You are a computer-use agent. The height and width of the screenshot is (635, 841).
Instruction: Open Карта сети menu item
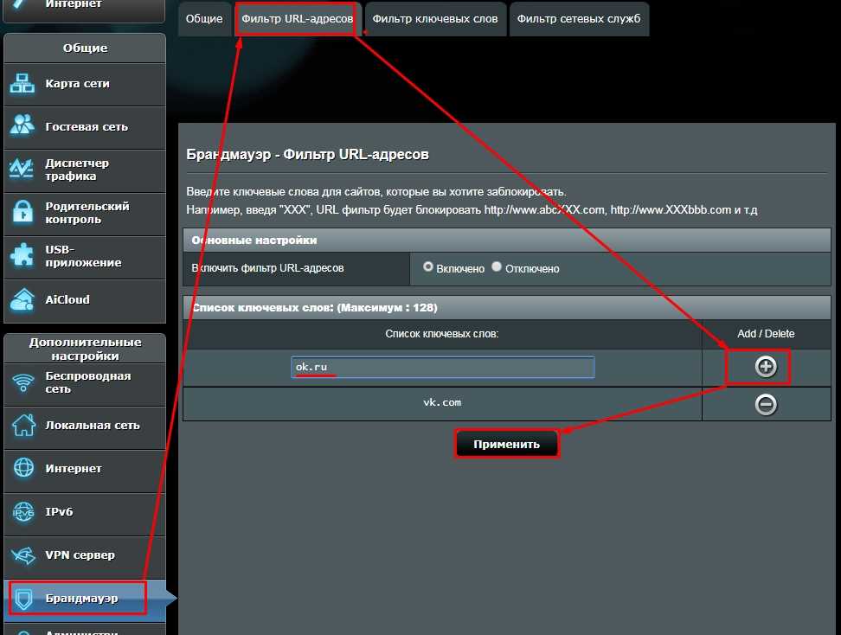point(85,84)
